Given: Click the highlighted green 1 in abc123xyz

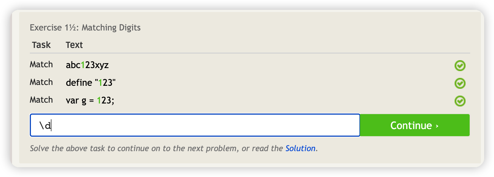Looking at the screenshot, I should coord(83,65).
